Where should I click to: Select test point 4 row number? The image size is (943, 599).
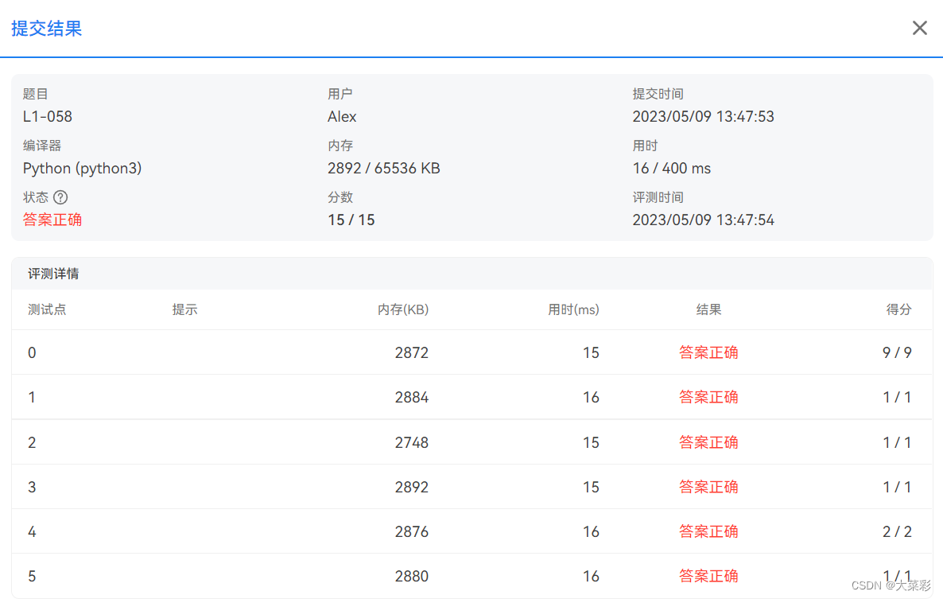(32, 531)
